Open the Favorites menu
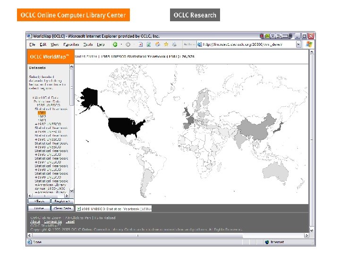340x255 pixels. (x=71, y=44)
